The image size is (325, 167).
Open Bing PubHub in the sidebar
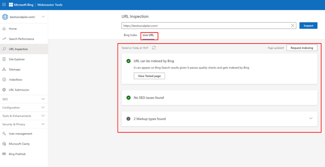[x=24, y=154]
